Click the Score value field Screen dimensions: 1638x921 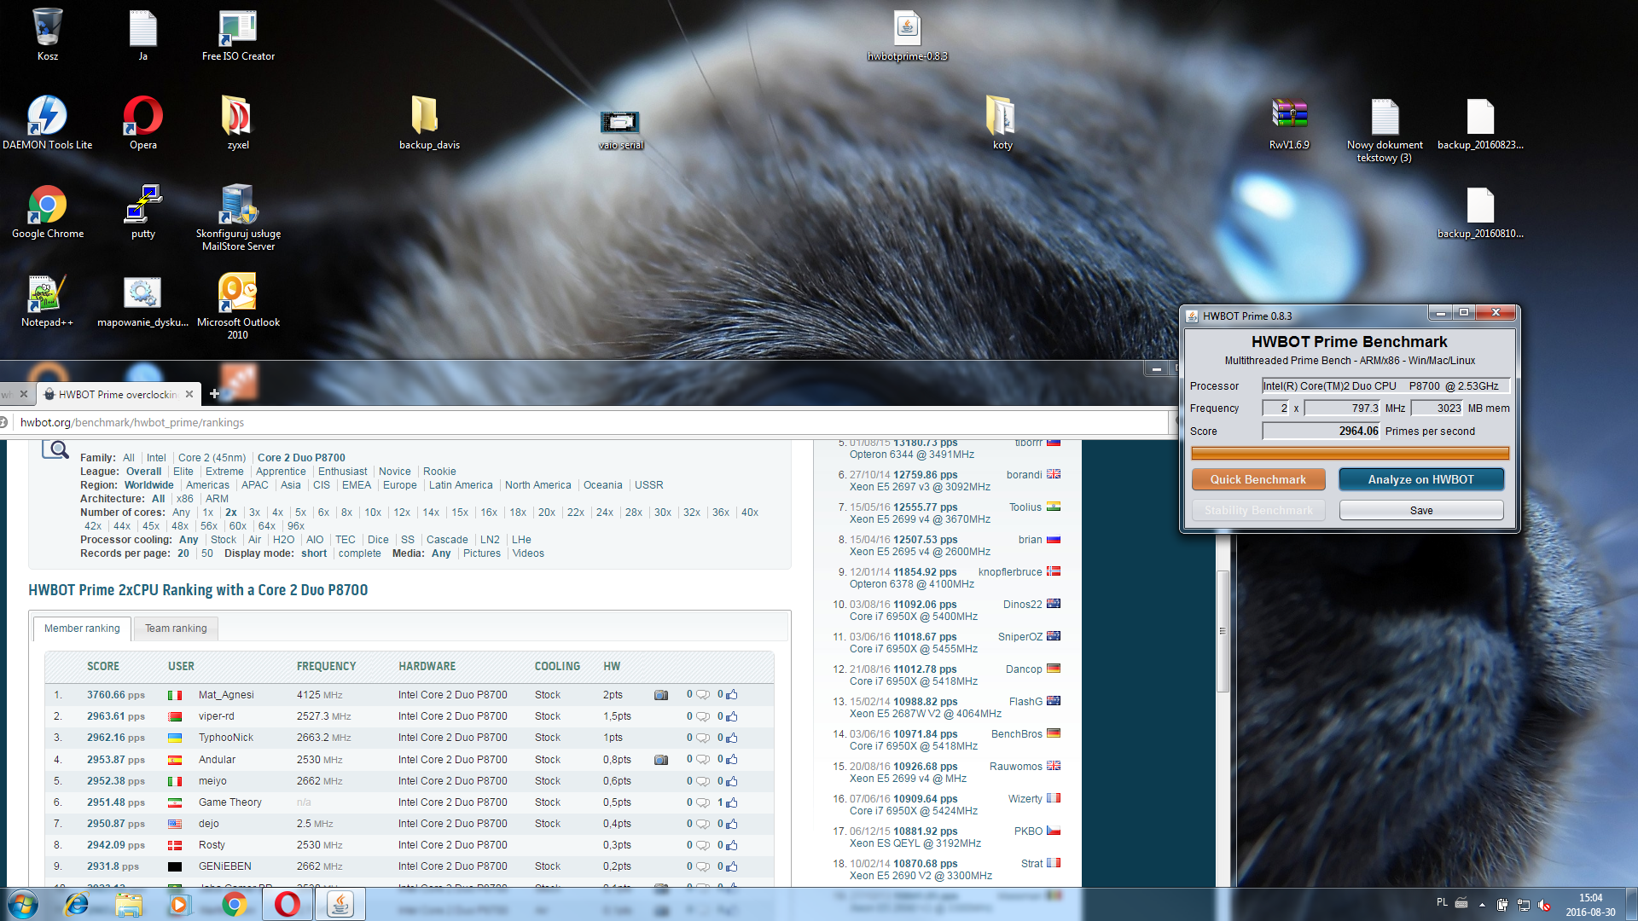click(1321, 432)
